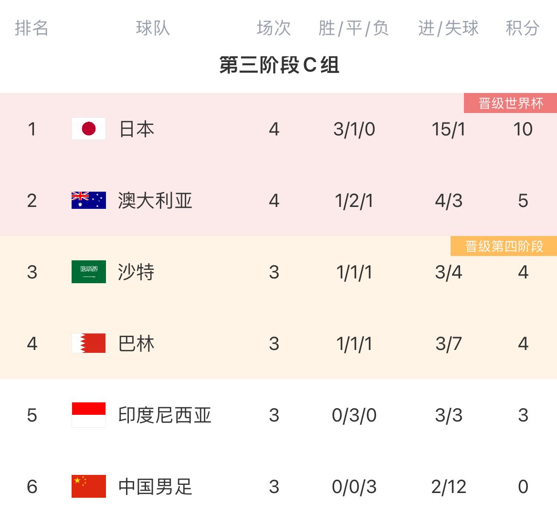Click the 排名 column header
This screenshot has width=557, height=524.
pyautogui.click(x=32, y=28)
